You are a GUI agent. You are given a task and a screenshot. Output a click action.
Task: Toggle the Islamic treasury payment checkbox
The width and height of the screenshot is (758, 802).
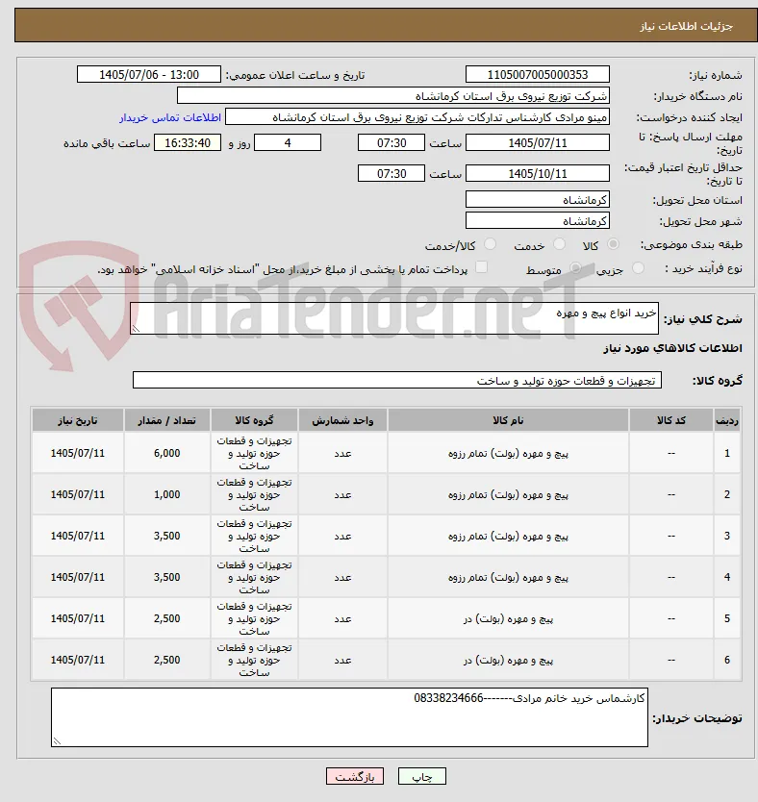481,267
